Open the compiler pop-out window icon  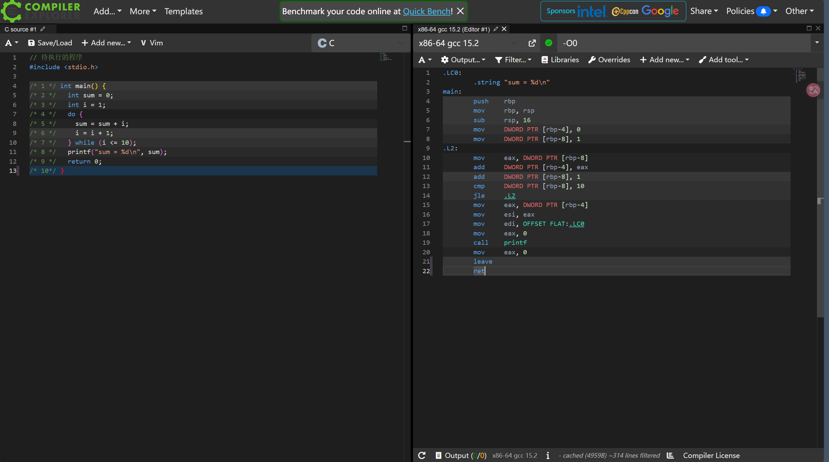[532, 43]
